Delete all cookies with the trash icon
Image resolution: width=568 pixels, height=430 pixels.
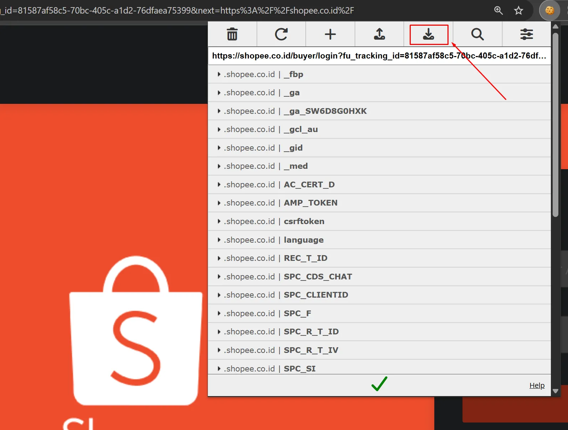232,34
